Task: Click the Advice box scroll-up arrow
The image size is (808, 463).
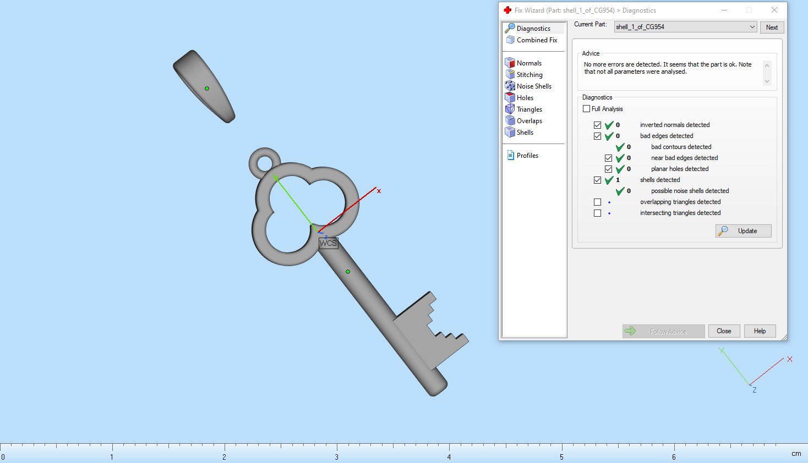Action: [x=767, y=65]
